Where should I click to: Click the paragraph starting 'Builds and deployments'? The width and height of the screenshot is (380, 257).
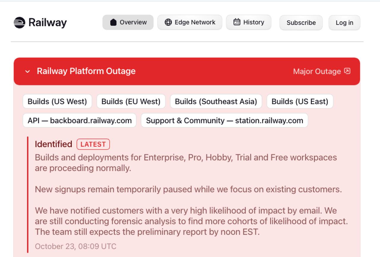coord(186,163)
